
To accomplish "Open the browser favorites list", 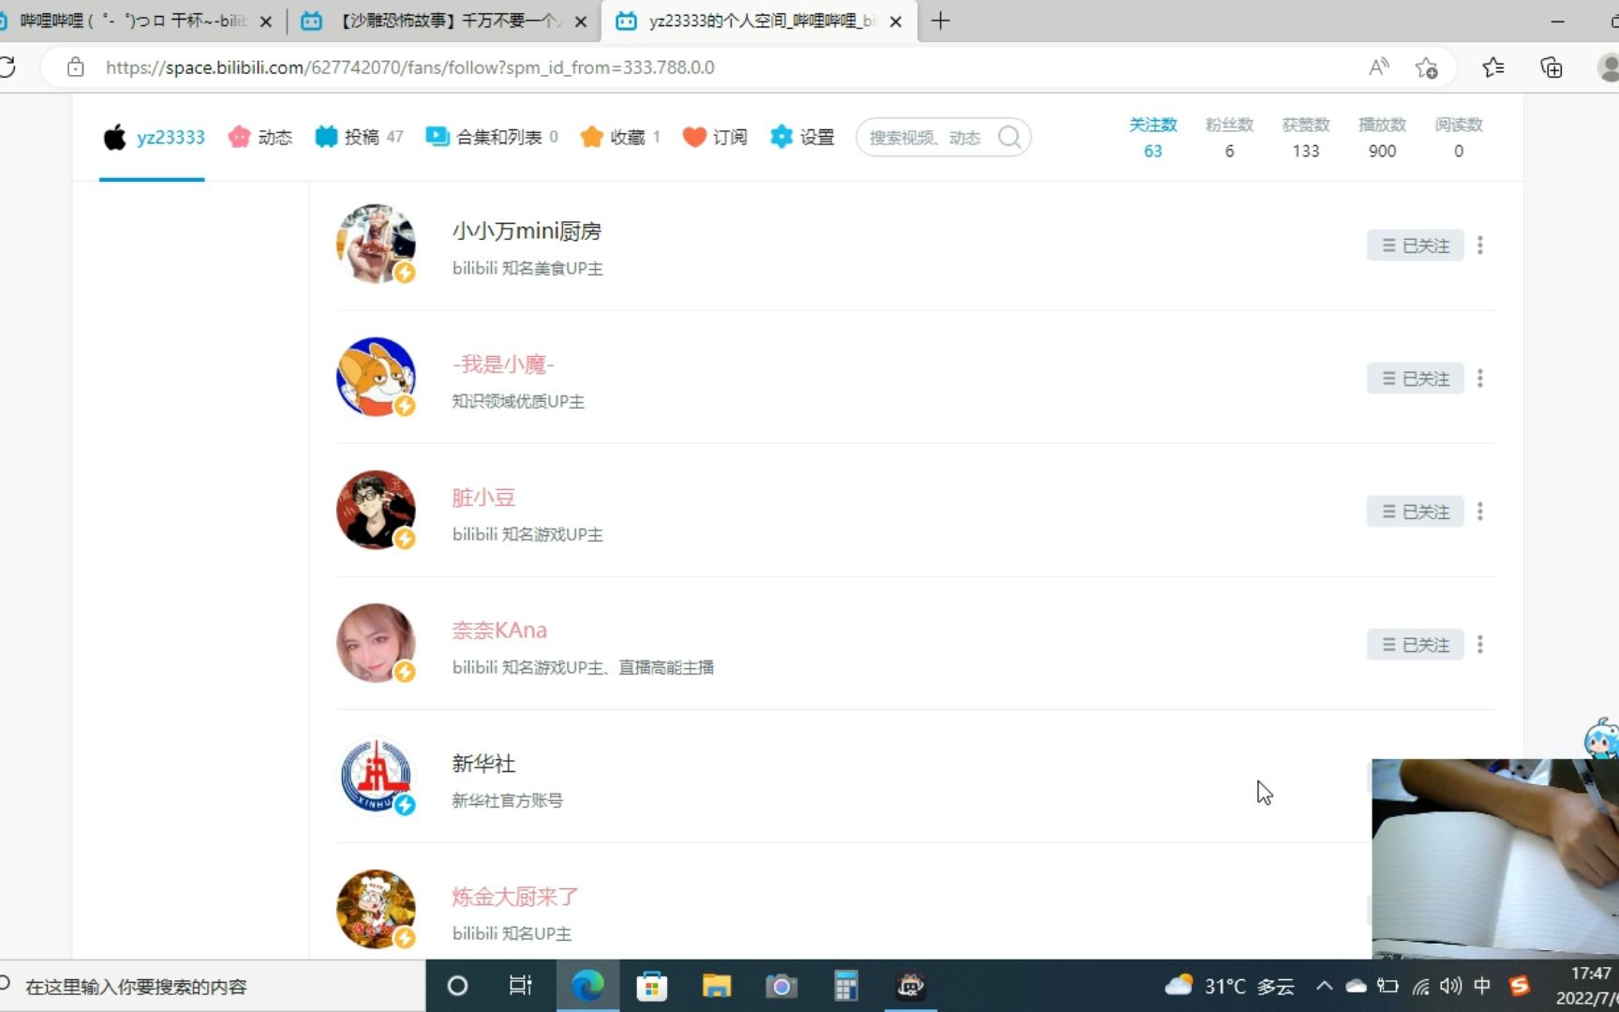I will (1493, 67).
